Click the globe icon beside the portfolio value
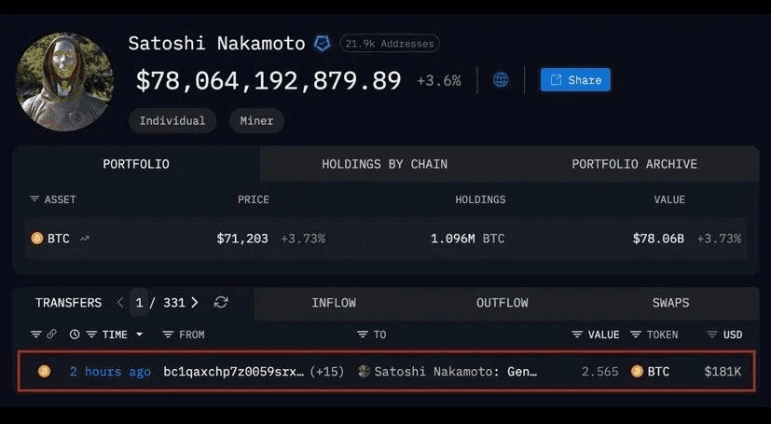This screenshot has height=424, width=771. click(501, 80)
